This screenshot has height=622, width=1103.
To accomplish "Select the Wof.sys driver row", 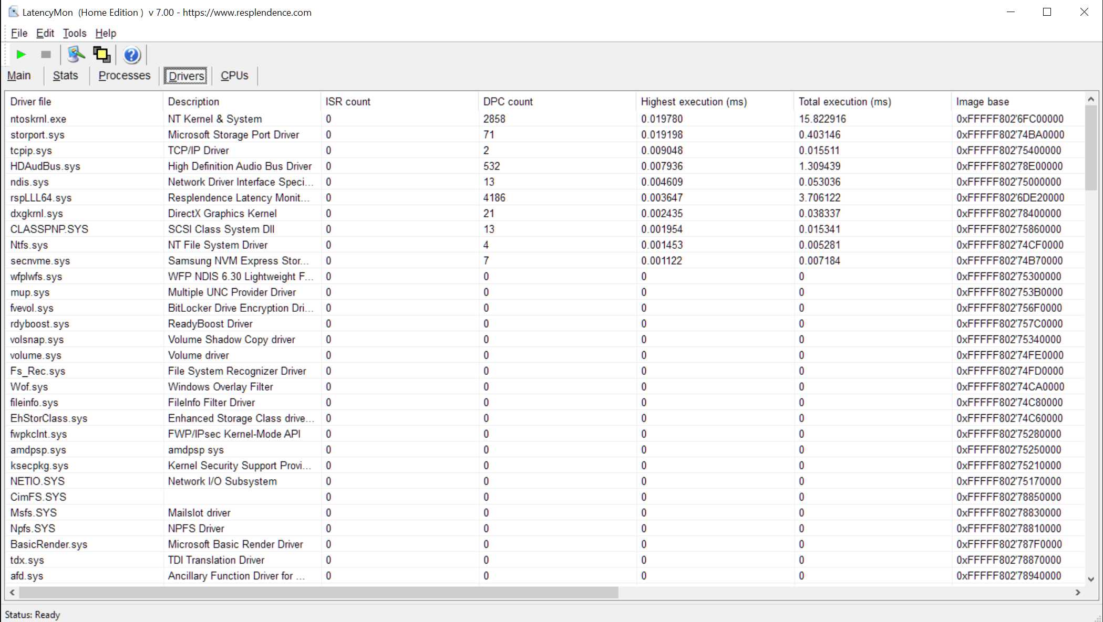I will pos(545,387).
